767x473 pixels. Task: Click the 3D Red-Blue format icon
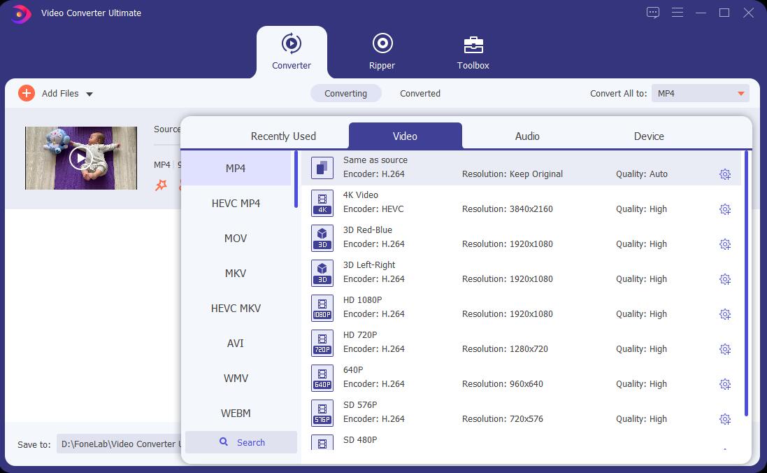pyautogui.click(x=322, y=238)
